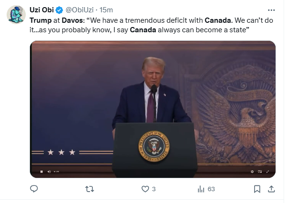Click the LIVE indicator in the video

click(57, 172)
